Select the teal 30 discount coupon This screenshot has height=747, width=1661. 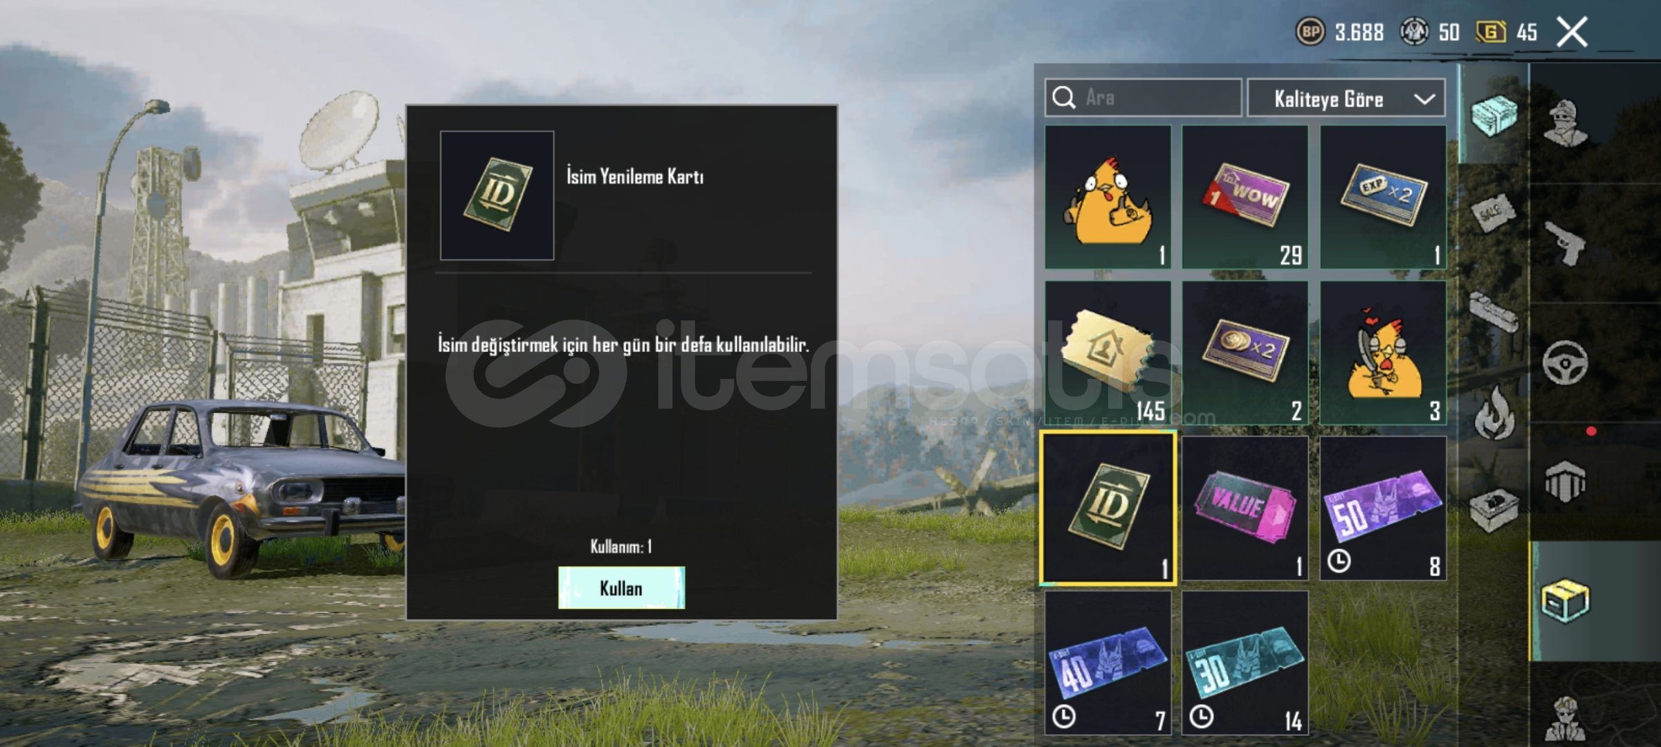(1245, 663)
